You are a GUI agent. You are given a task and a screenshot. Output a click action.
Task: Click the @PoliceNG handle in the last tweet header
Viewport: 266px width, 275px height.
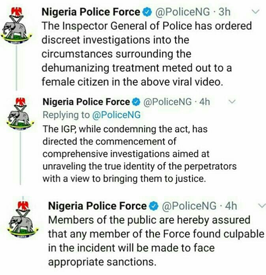click(x=189, y=206)
